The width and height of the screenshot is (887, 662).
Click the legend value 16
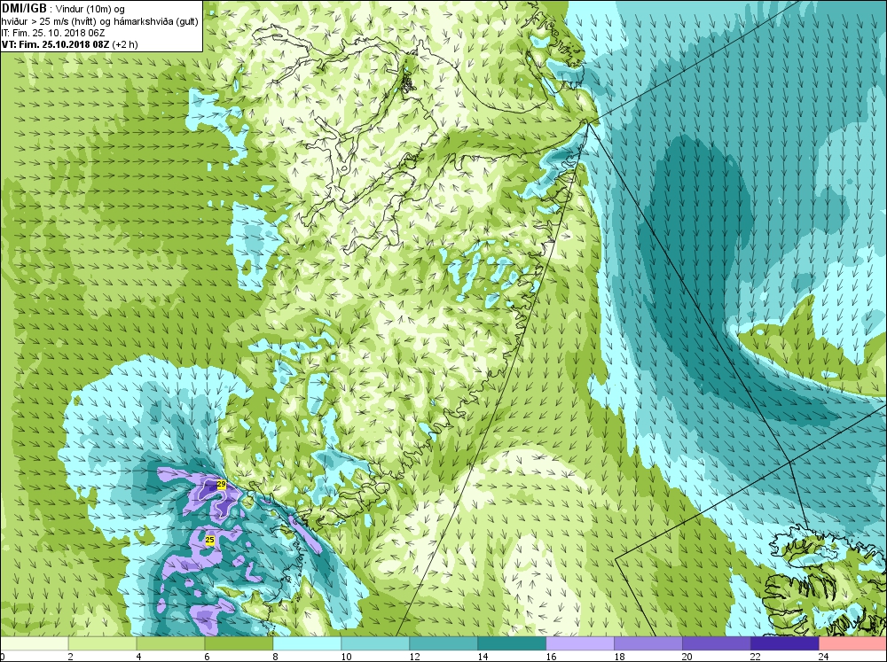(551, 657)
